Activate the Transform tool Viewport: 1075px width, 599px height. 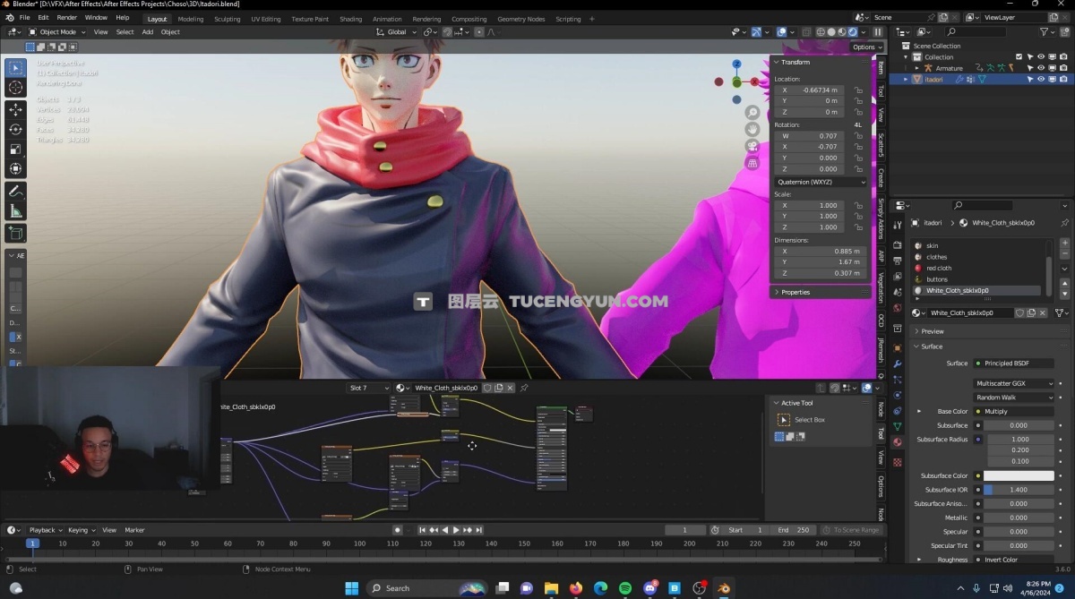[16, 168]
